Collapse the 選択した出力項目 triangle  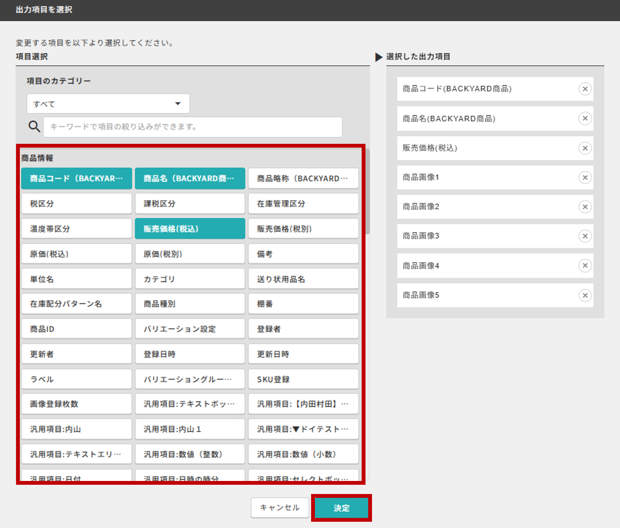tap(379, 57)
